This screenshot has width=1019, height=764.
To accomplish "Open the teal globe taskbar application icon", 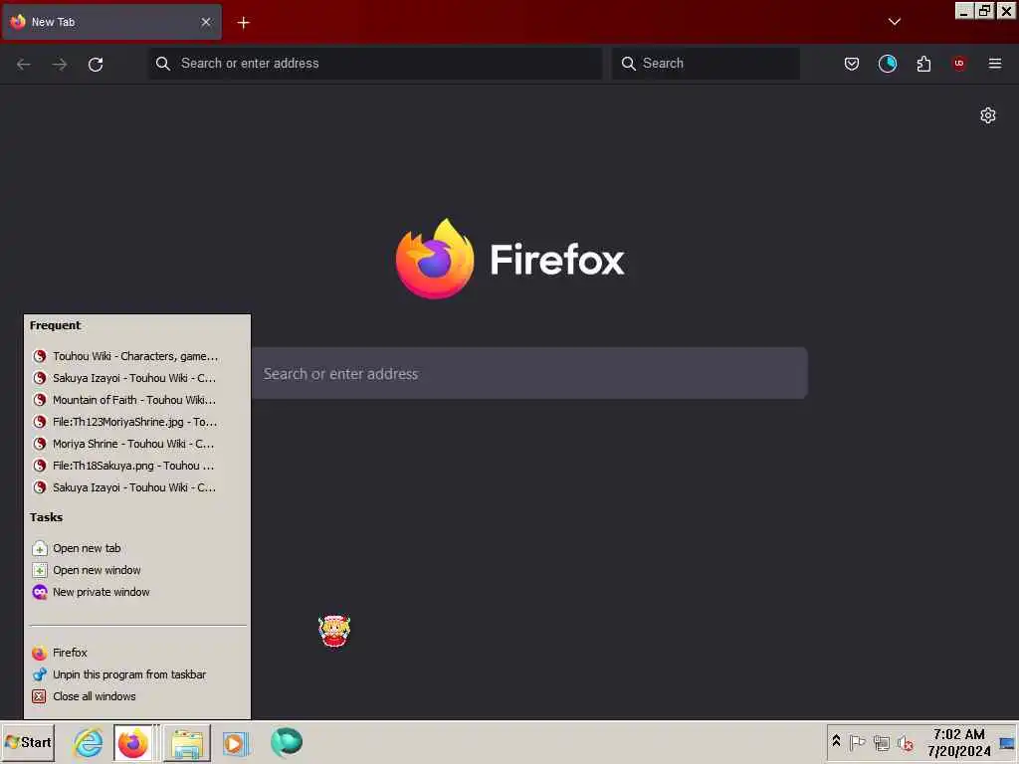I will (287, 742).
